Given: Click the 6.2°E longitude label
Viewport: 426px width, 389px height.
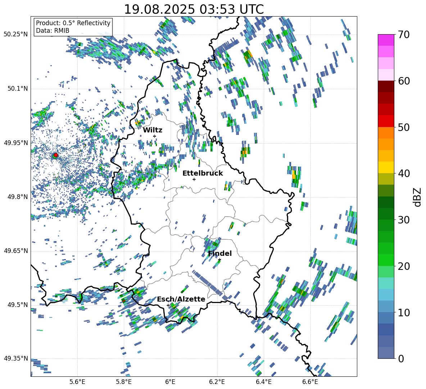Looking at the screenshot, I should [217, 382].
